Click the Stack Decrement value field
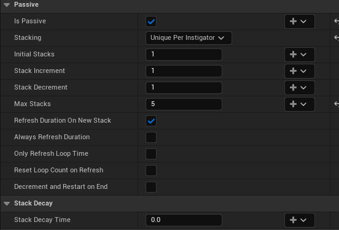Image resolution: width=339 pixels, height=230 pixels. (184, 88)
